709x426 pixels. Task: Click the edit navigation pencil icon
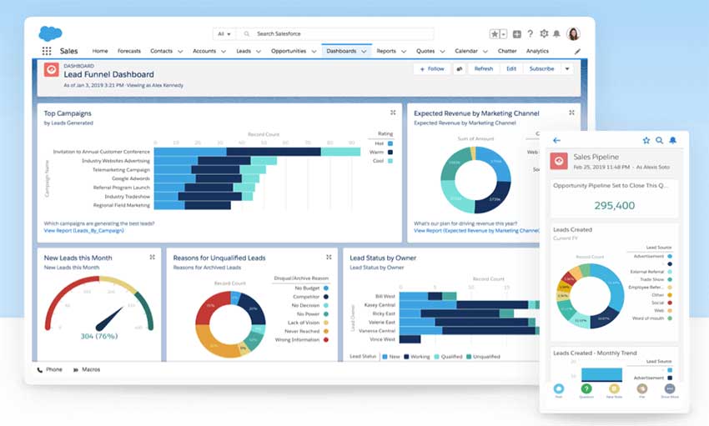tap(577, 52)
